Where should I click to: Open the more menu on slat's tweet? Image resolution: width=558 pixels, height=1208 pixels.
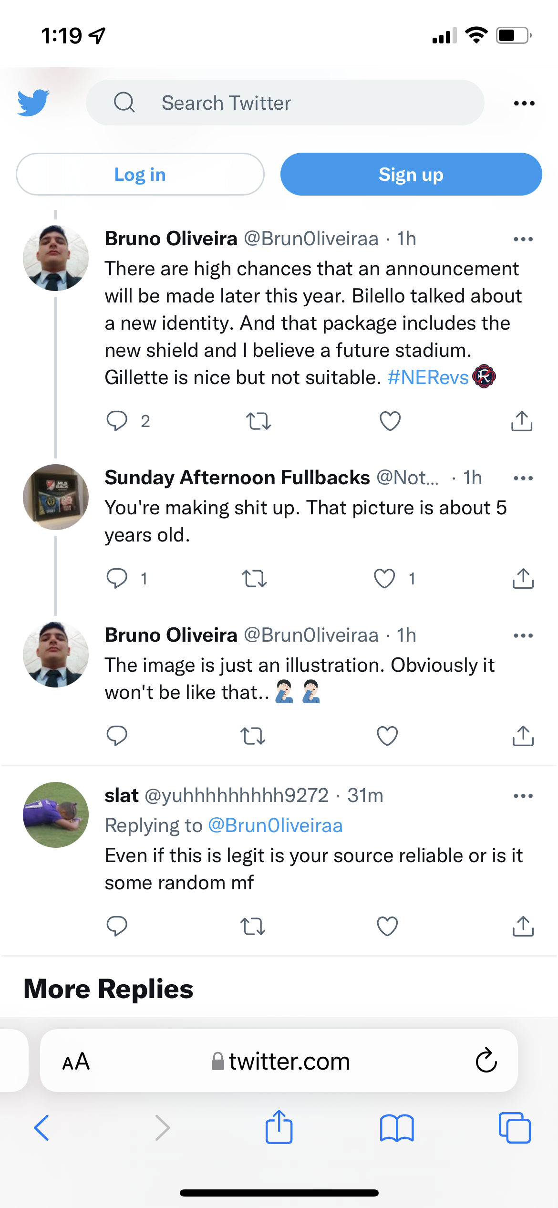click(523, 795)
